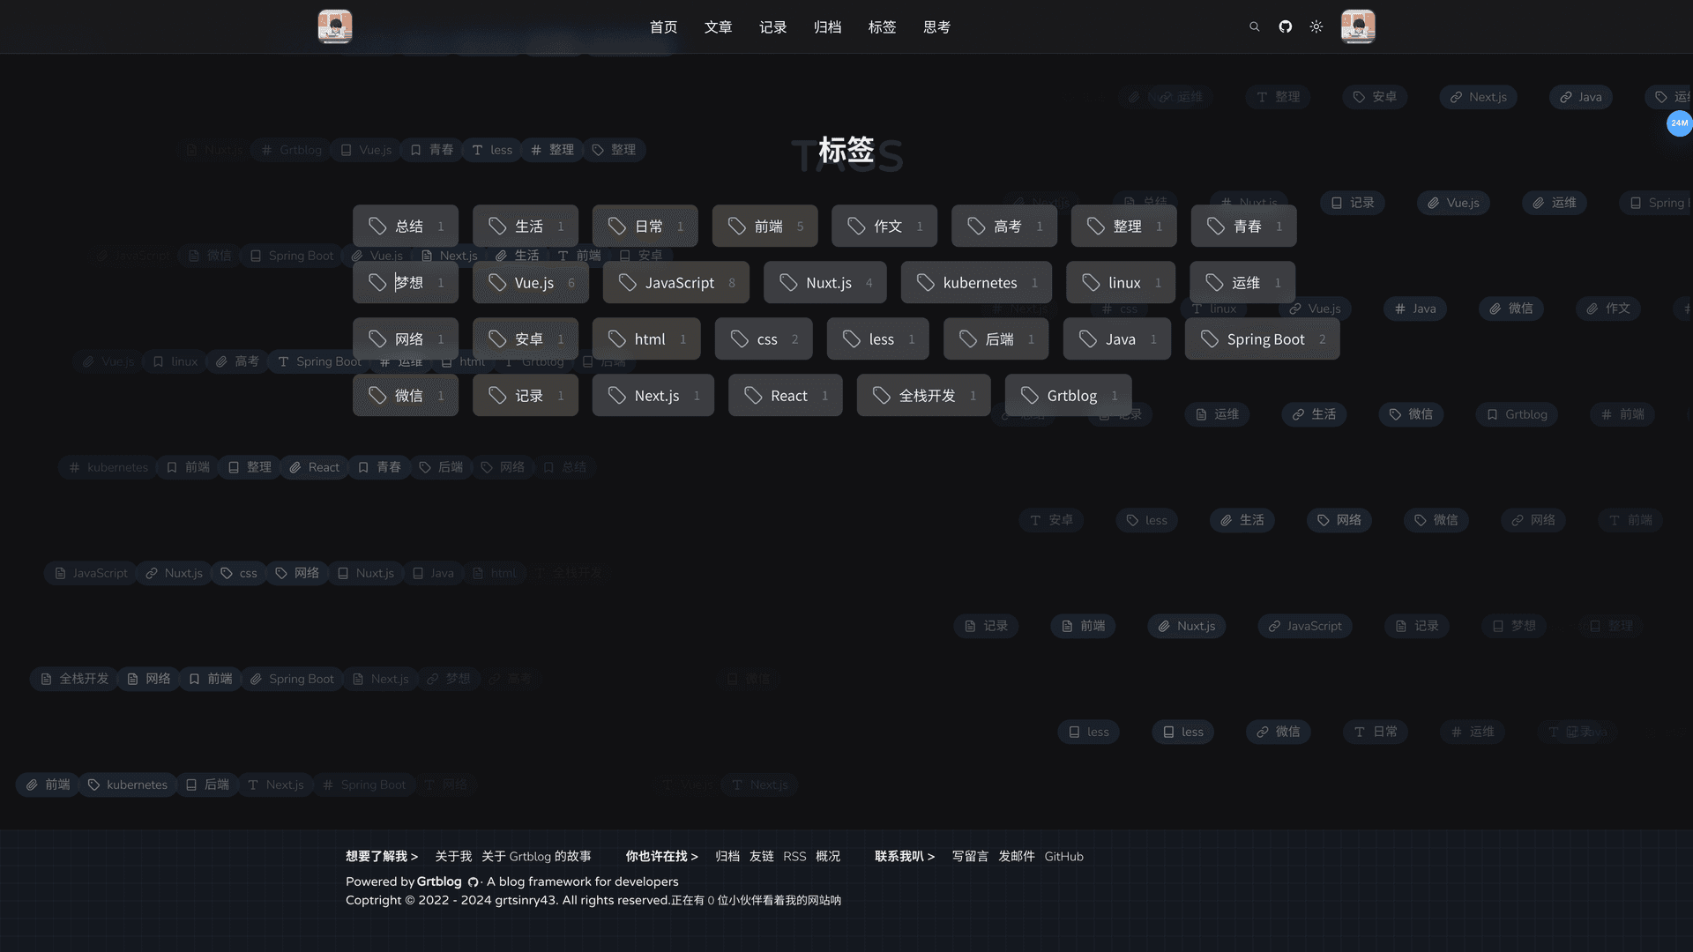Viewport: 1693px width, 952px height.
Task: Toggle light mode with the sun icon
Action: click(x=1316, y=26)
